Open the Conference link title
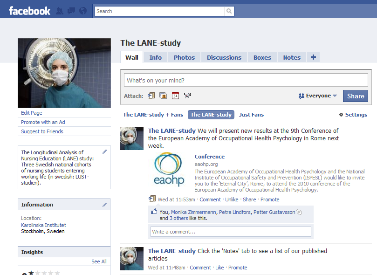The image size is (377, 275). [x=209, y=157]
